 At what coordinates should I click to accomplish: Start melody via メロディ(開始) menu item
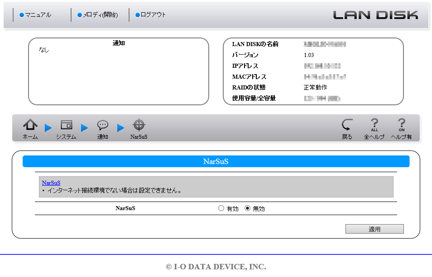[97, 15]
